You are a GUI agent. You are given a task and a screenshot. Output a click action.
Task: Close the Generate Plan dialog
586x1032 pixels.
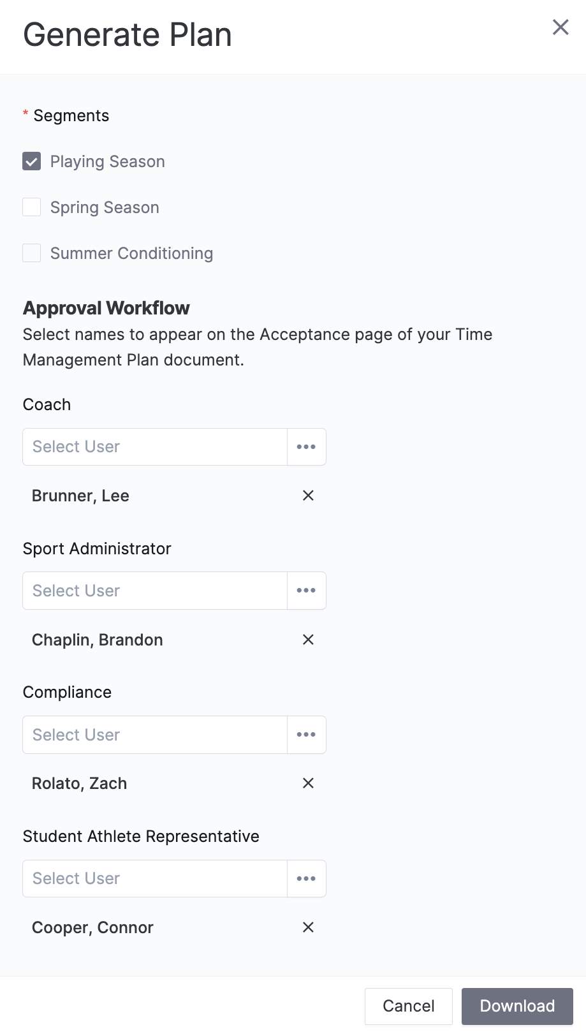tap(560, 27)
